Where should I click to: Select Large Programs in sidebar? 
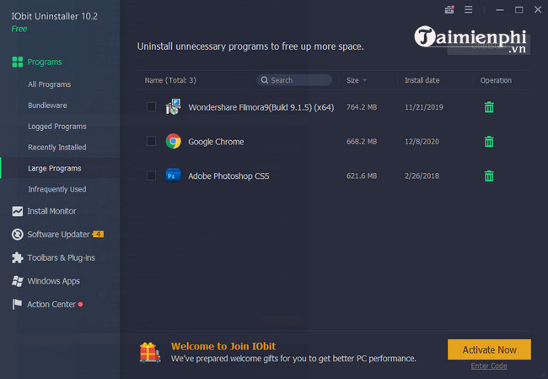coord(55,168)
